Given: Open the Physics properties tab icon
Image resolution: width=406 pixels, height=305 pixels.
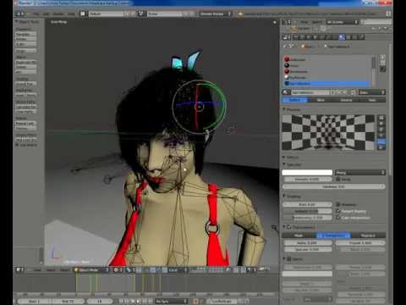Looking at the screenshot, I should click(362, 37).
